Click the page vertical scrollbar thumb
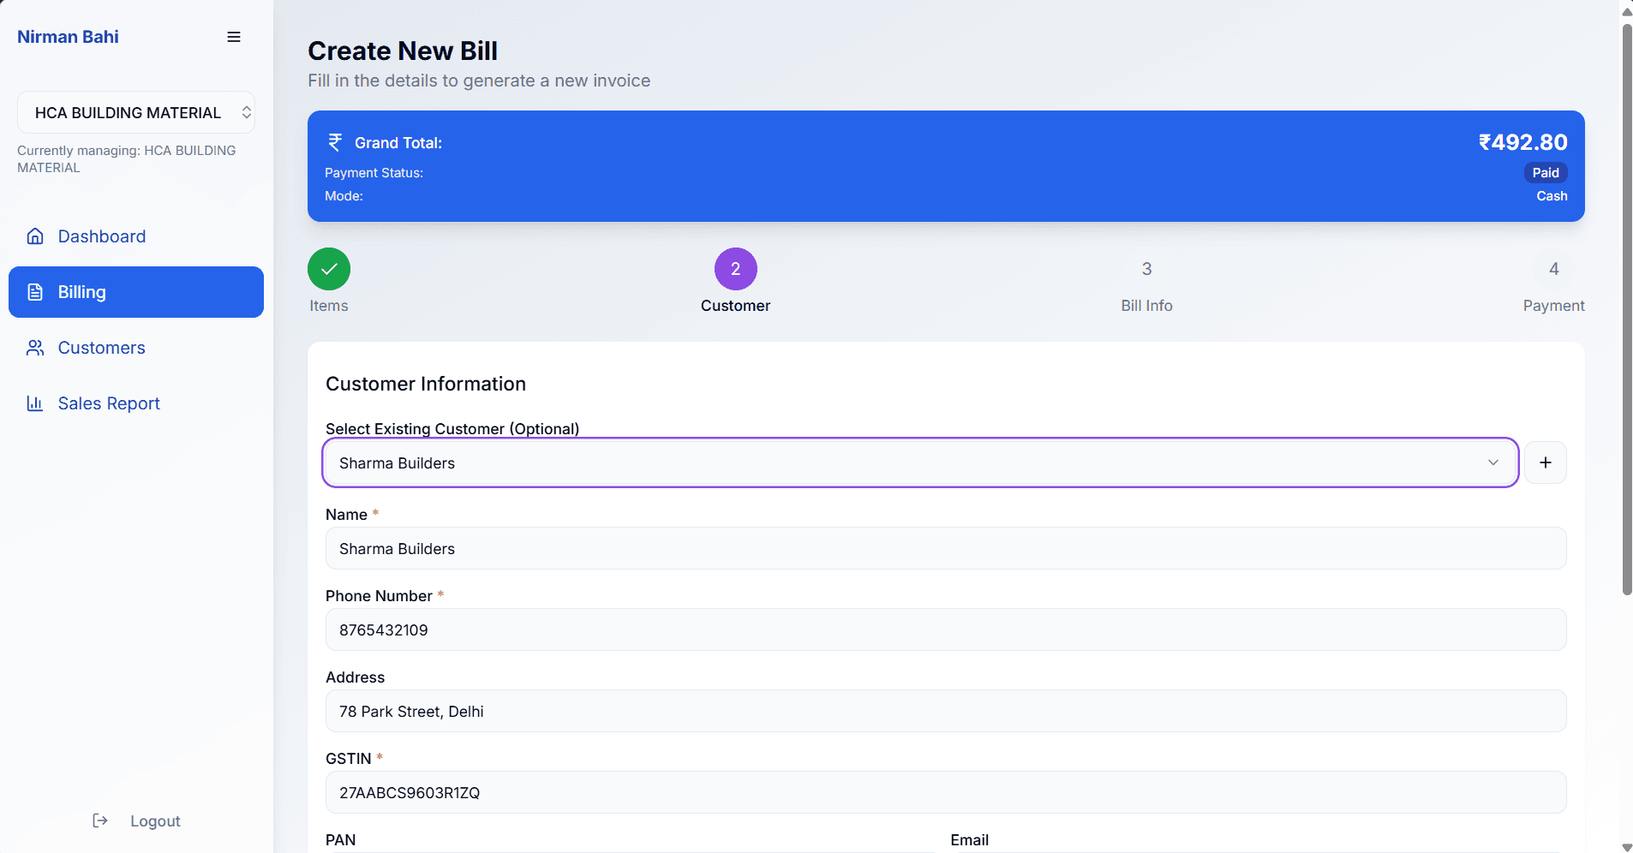This screenshot has height=853, width=1633. click(1627, 308)
